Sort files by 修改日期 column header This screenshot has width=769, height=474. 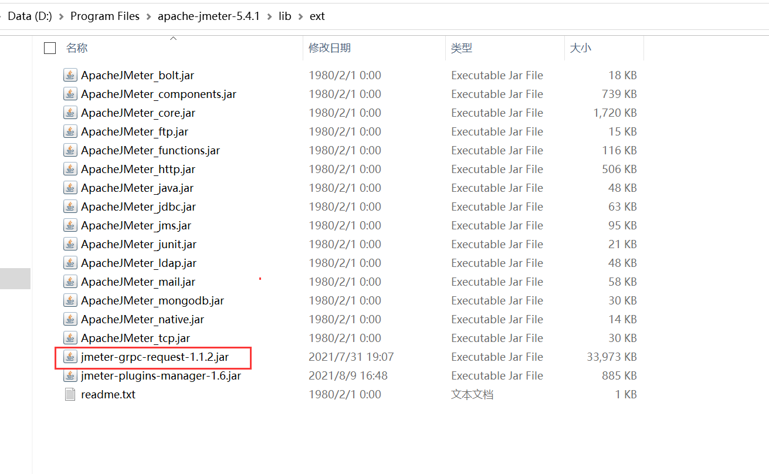pos(330,48)
